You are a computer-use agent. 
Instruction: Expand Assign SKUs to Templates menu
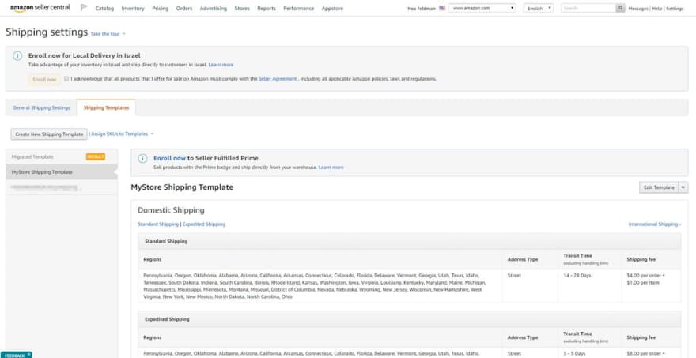coord(122,134)
